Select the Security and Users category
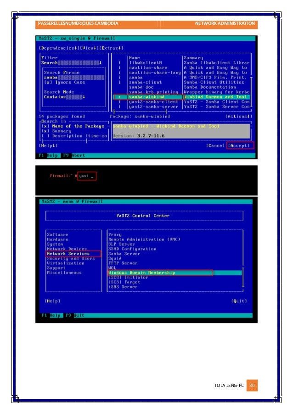This screenshot has width=293, height=415. pyautogui.click(x=71, y=258)
